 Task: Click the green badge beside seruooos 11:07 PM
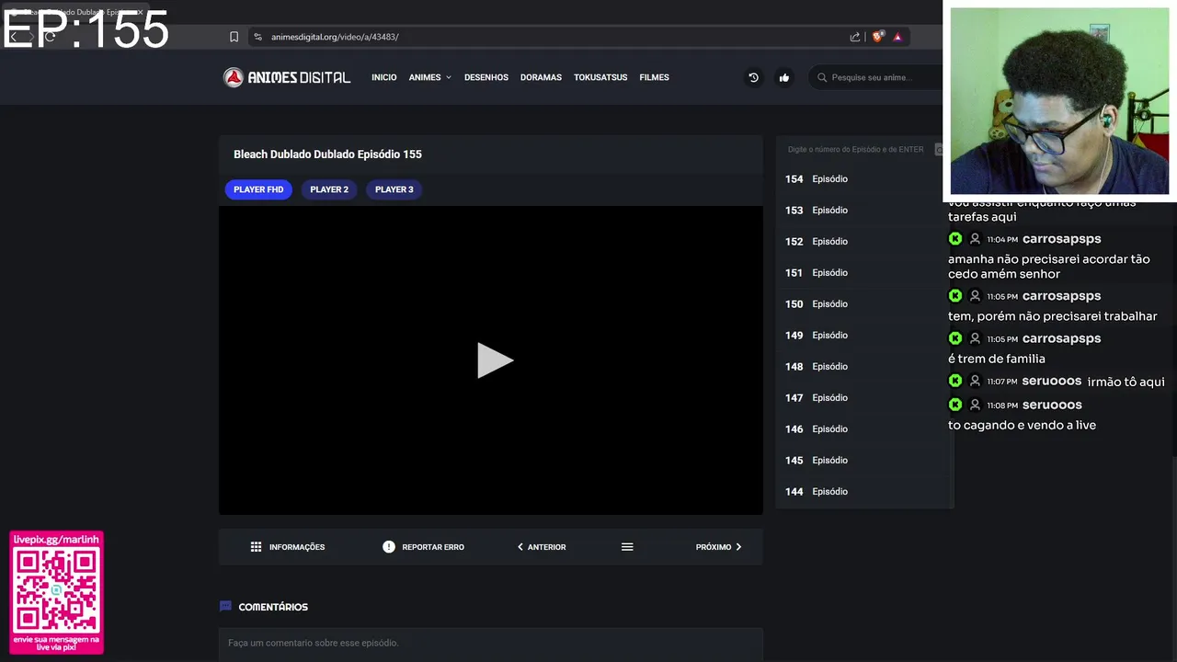pyautogui.click(x=955, y=381)
